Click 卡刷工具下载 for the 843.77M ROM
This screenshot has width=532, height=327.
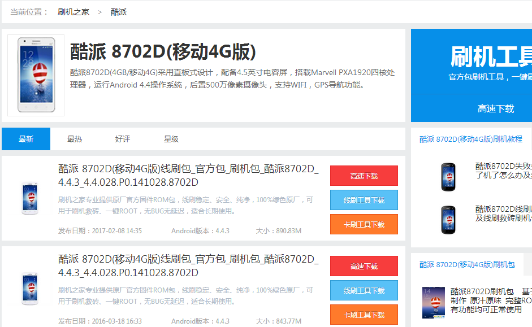364,315
